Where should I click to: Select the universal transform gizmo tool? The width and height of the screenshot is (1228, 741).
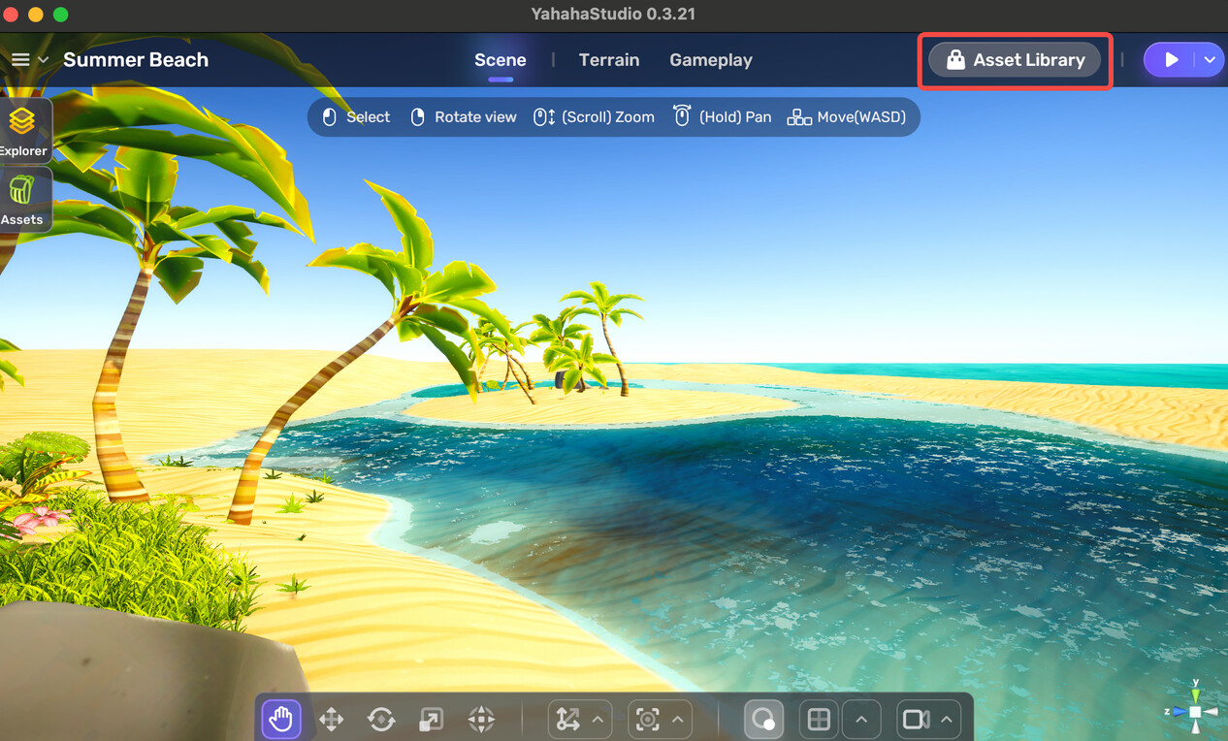(x=481, y=719)
